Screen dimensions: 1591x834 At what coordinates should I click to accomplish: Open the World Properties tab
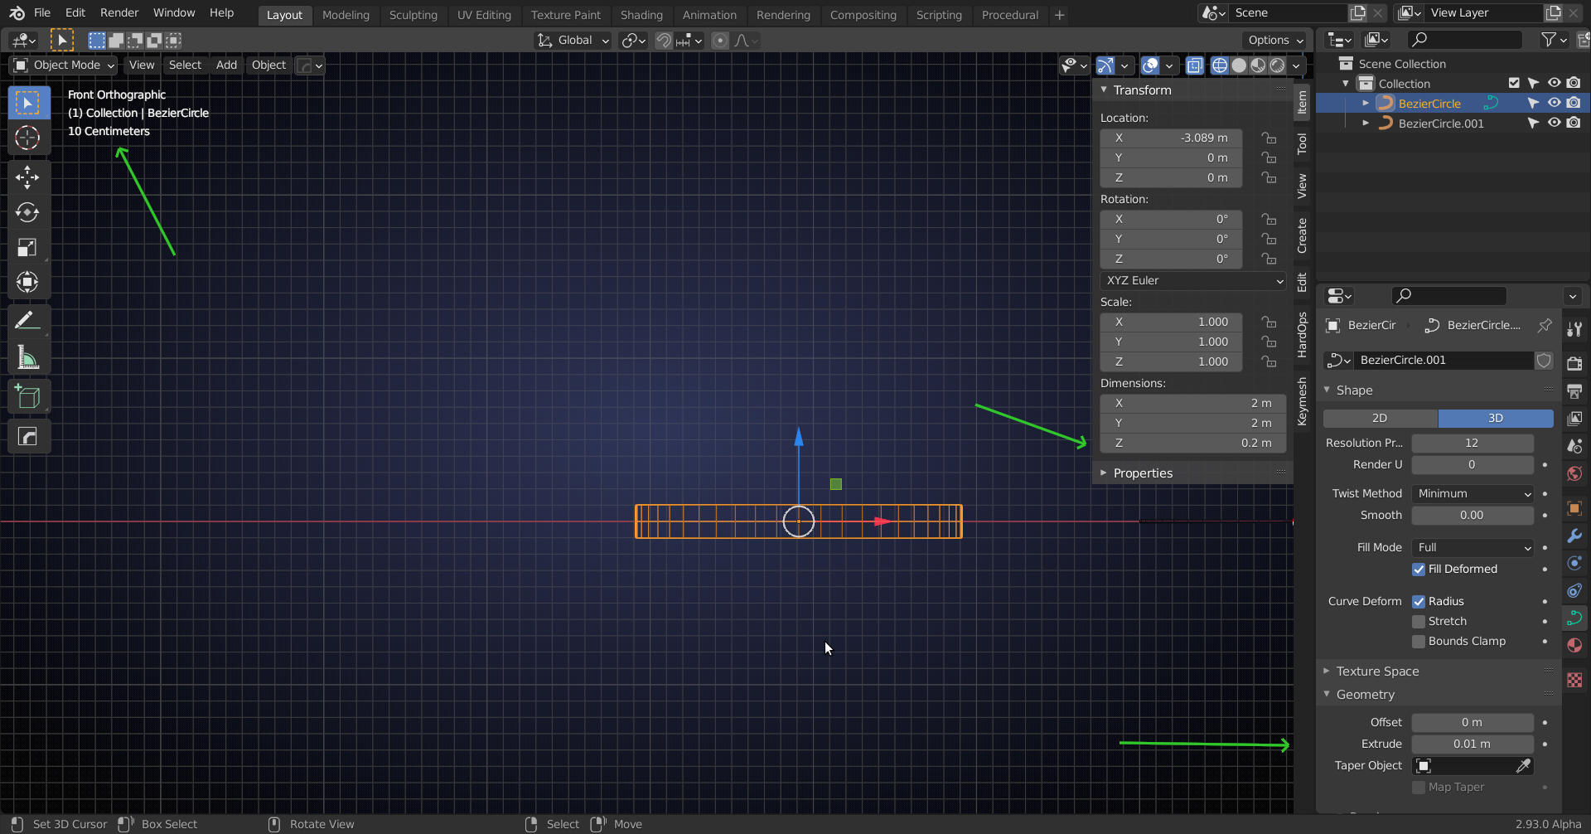point(1574,473)
